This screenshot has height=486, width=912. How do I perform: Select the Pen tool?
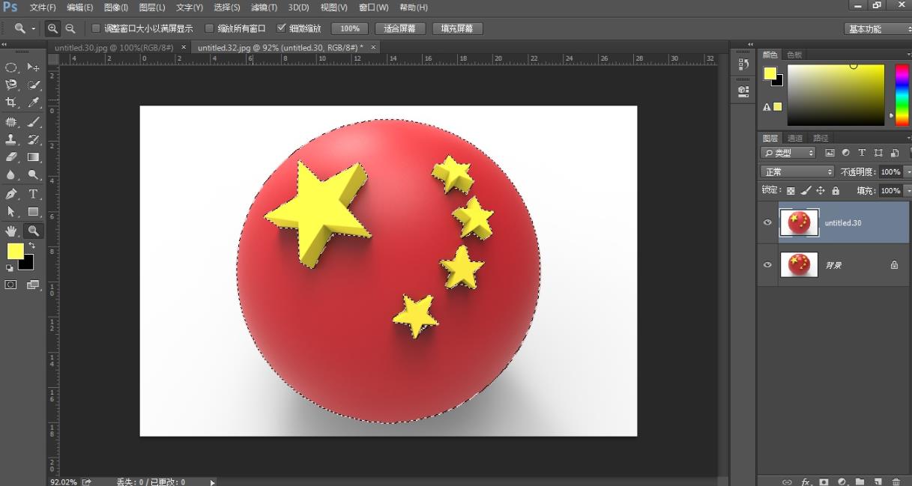coord(11,193)
